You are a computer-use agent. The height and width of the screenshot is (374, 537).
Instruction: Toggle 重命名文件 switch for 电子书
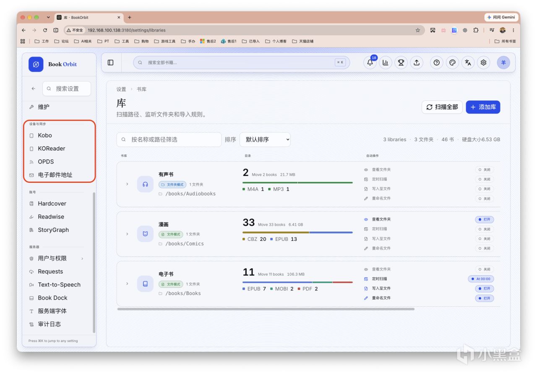[x=485, y=298]
